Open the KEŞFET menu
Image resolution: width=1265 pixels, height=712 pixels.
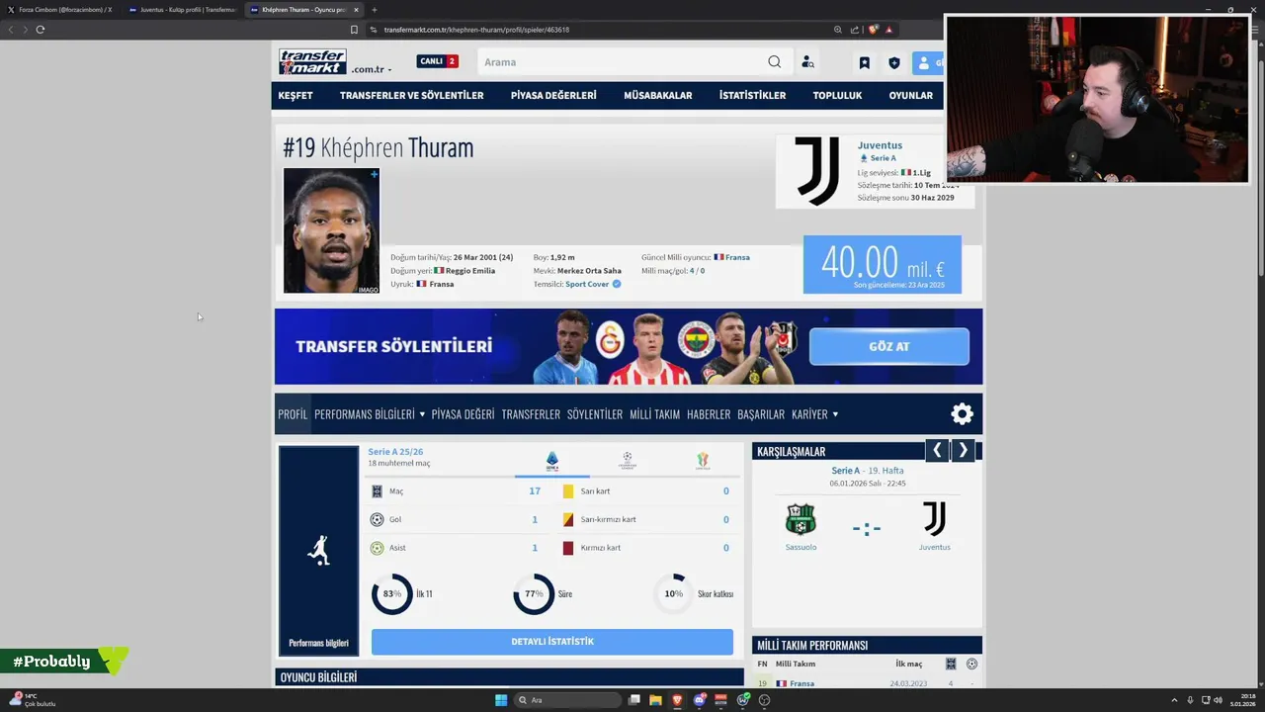point(295,96)
